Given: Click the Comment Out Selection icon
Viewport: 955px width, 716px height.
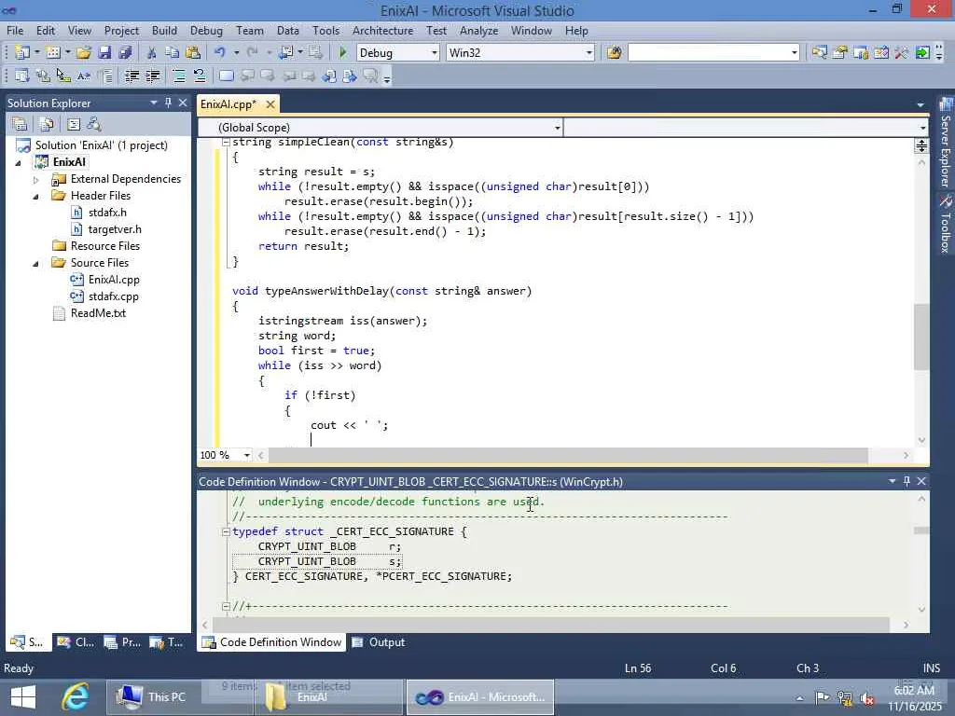Looking at the screenshot, I should 179,76.
